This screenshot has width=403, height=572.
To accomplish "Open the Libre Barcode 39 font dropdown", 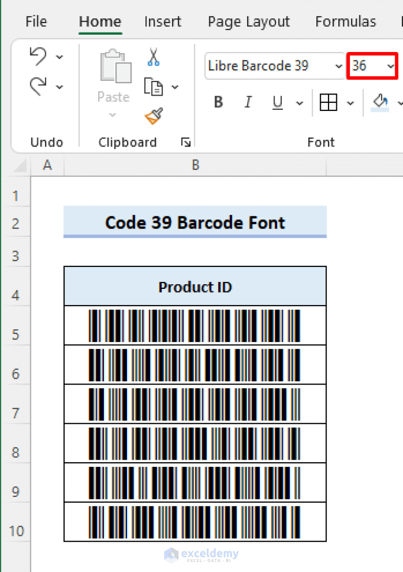I will 338,66.
